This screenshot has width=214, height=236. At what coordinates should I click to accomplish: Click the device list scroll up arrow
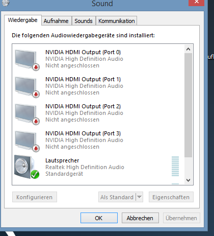click(188, 49)
